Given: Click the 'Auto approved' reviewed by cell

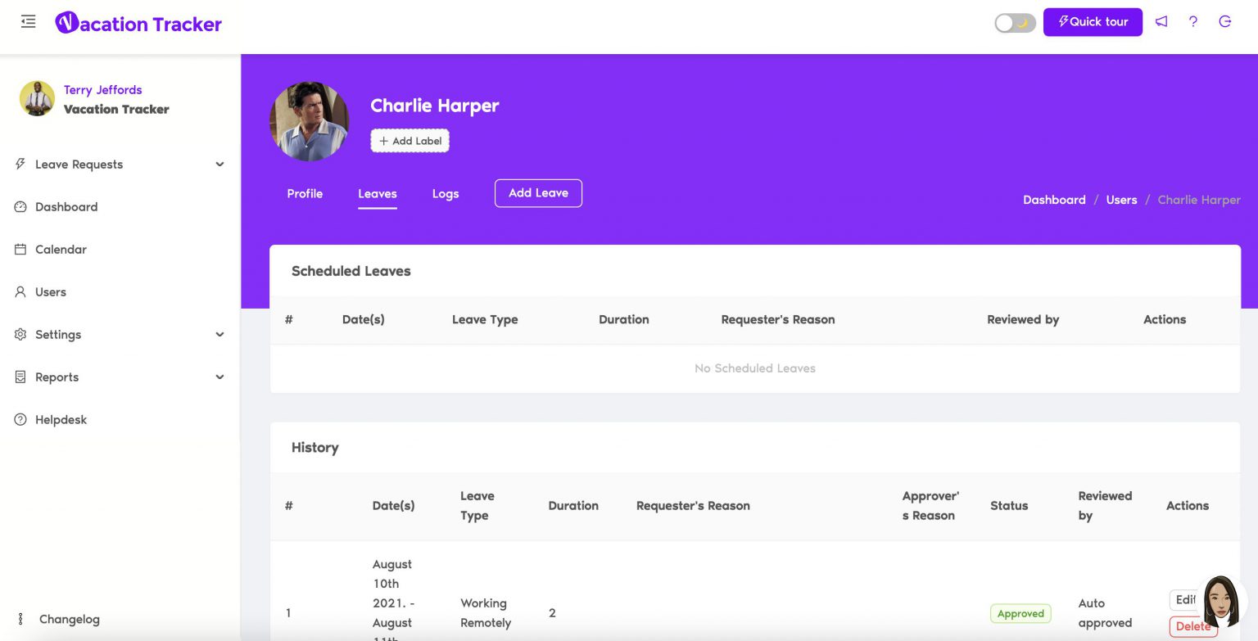Looking at the screenshot, I should [x=1105, y=613].
